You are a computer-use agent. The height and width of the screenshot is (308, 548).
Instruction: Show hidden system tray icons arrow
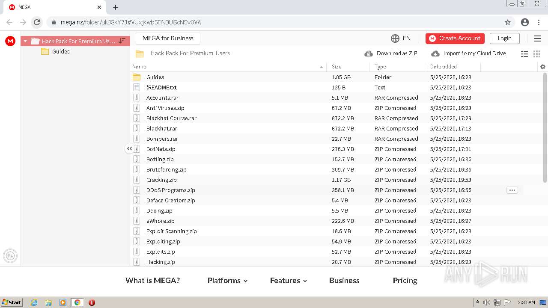477,302
